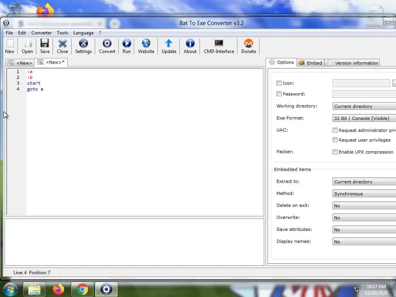The image size is (396, 297).
Task: Click the Icon path input field
Action: pyautogui.click(x=361, y=83)
